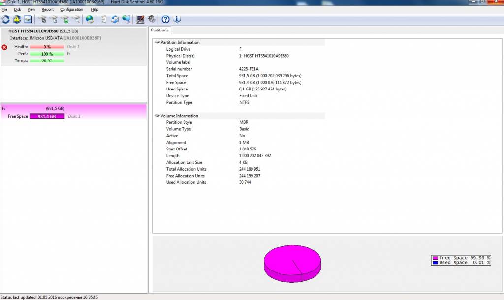
Task: Click the Physical Disk(s) value 1: HGST HTS541010A9E680
Action: point(264,56)
